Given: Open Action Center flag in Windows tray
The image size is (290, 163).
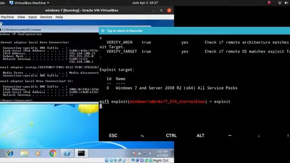Looking at the screenshot, I should (x=135, y=153).
